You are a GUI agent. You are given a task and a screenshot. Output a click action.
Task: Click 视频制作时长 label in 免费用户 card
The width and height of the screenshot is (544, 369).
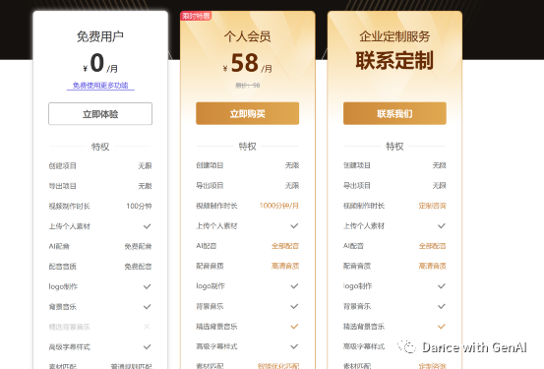coord(70,207)
